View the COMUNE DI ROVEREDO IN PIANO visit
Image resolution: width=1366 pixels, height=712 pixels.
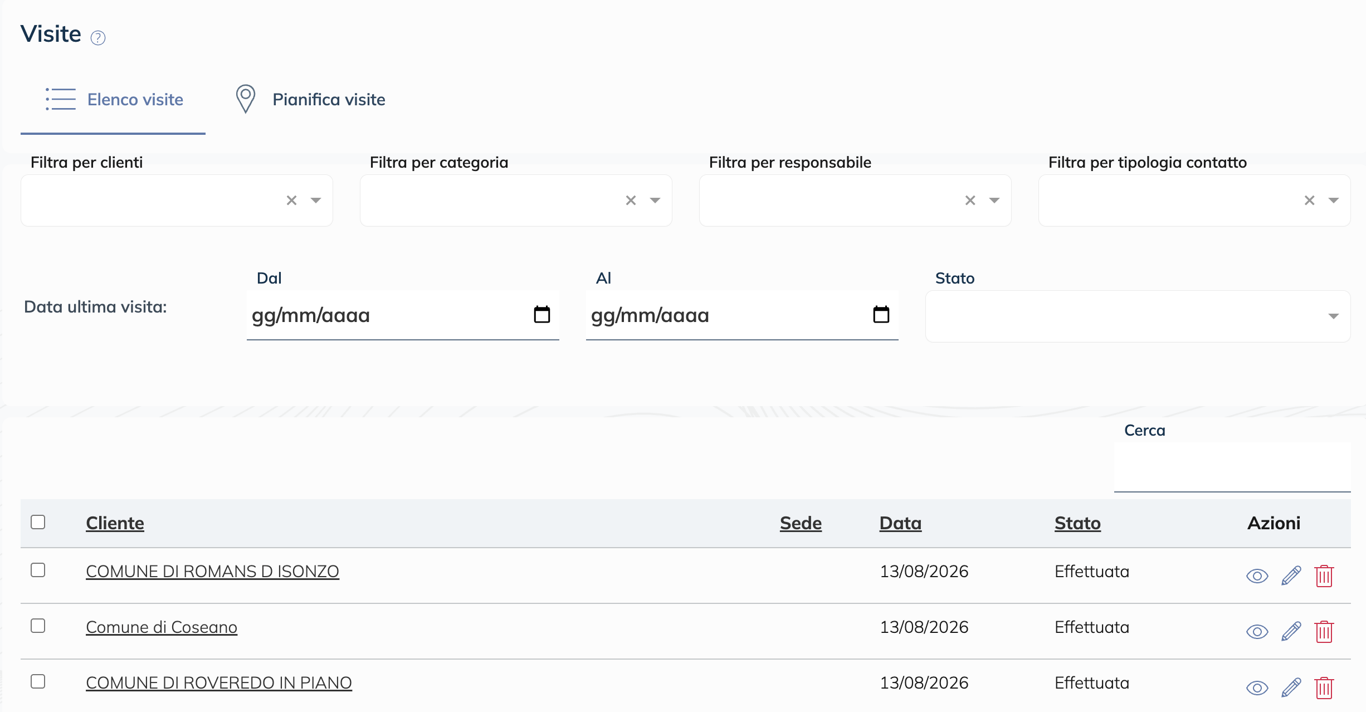pos(1257,687)
